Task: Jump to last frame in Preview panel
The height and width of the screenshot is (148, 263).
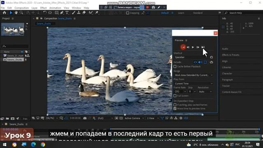Action: (203, 47)
